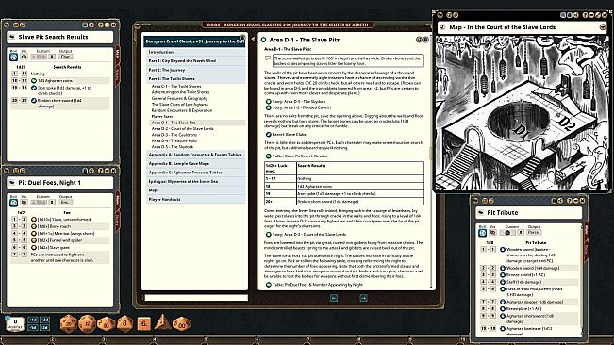The image size is (614, 345).
Task: Open Table: Slave Pit Search Results link
Action: [269, 156]
